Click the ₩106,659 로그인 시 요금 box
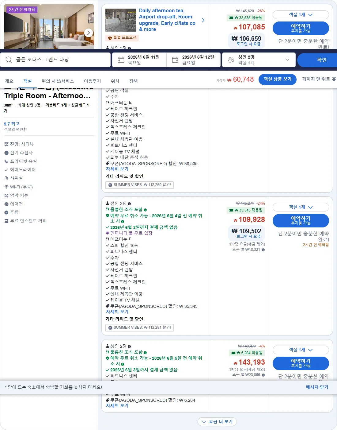 pyautogui.click(x=247, y=41)
